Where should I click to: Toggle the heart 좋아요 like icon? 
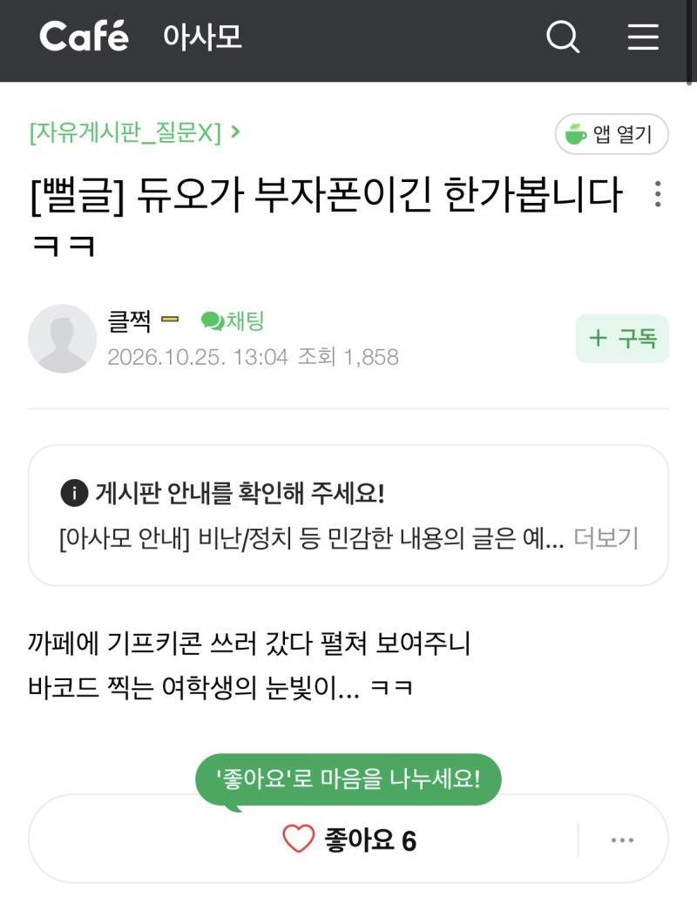[x=298, y=840]
